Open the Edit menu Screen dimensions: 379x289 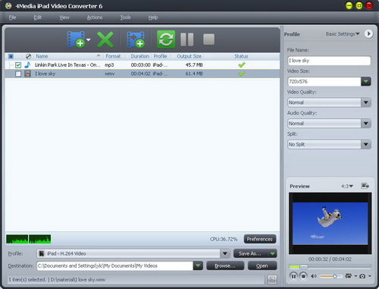38,17
